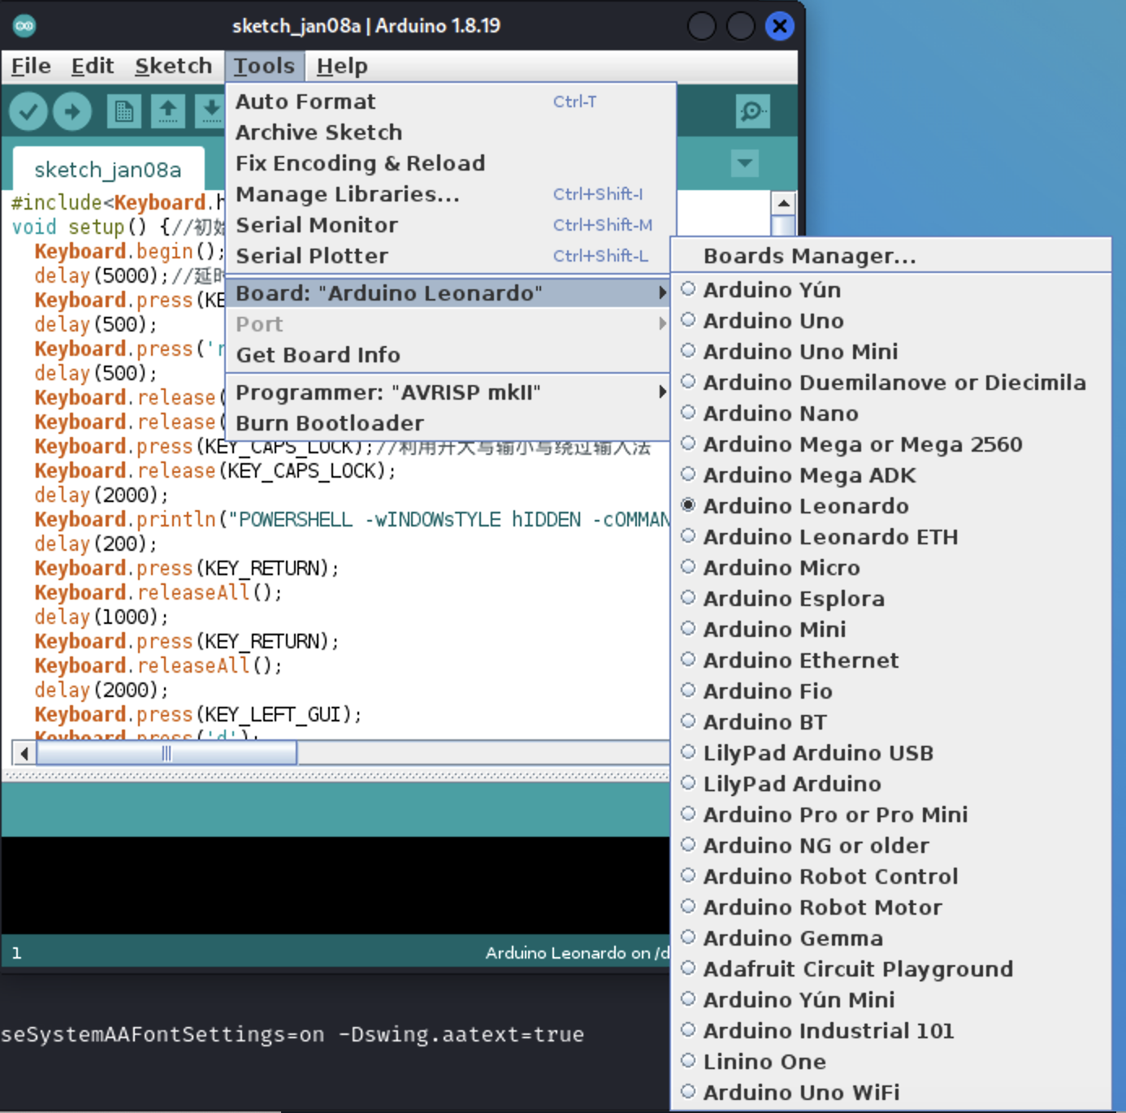Screen dimensions: 1126x1113
Task: Open the tab options dropdown arrow
Action: tap(744, 163)
